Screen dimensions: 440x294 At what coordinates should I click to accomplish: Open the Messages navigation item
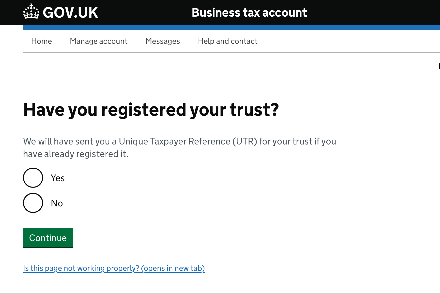click(x=163, y=41)
